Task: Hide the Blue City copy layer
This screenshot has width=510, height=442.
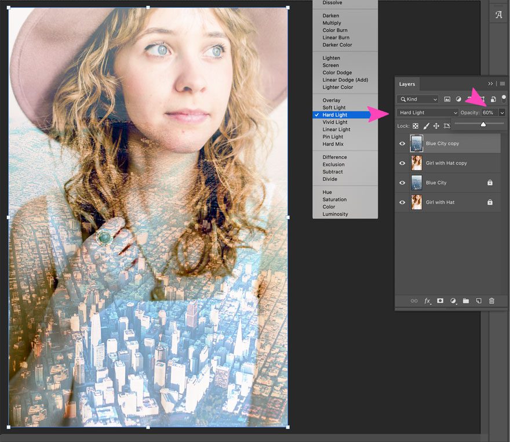Action: [x=402, y=144]
